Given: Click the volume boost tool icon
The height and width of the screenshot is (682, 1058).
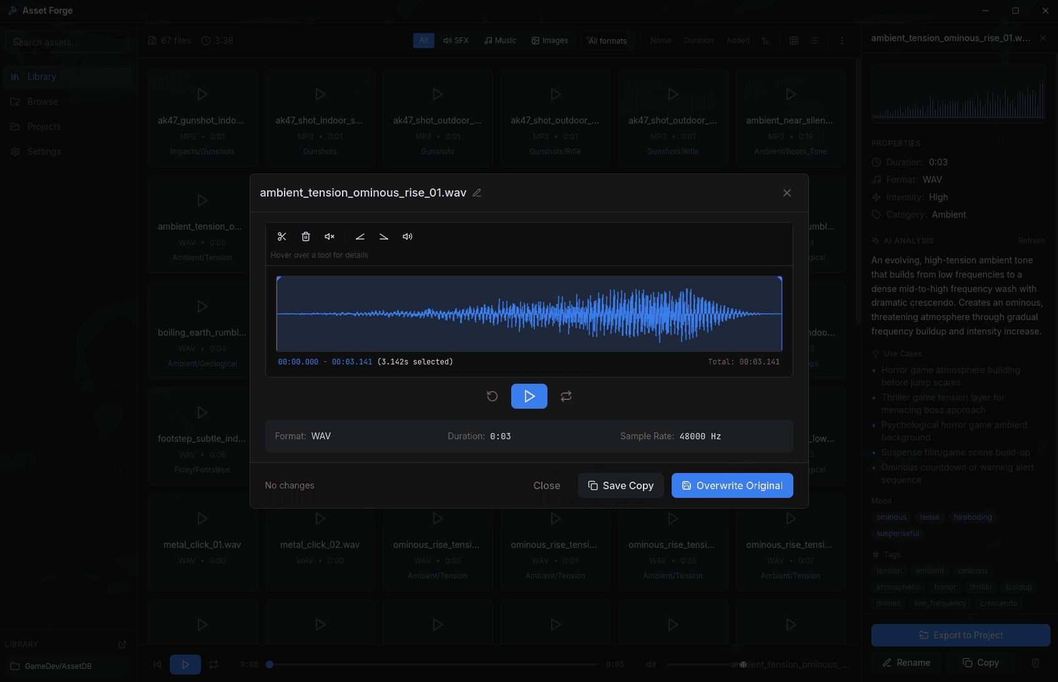Looking at the screenshot, I should click(408, 236).
